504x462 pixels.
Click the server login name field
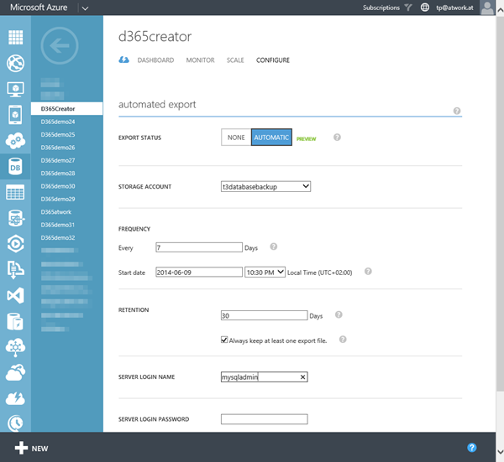pos(265,377)
